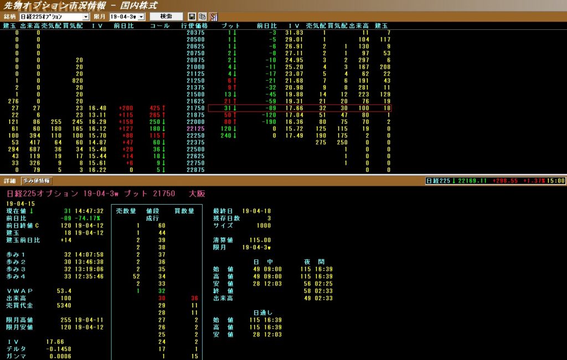The image size is (567, 360).
Task: Select the highlighted strike price 21750
Action: tap(195, 108)
